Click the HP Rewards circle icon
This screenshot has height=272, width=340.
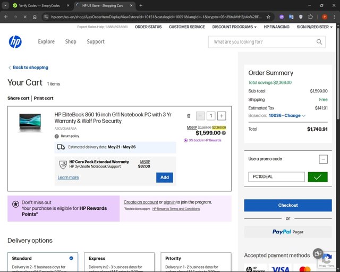point(185,140)
